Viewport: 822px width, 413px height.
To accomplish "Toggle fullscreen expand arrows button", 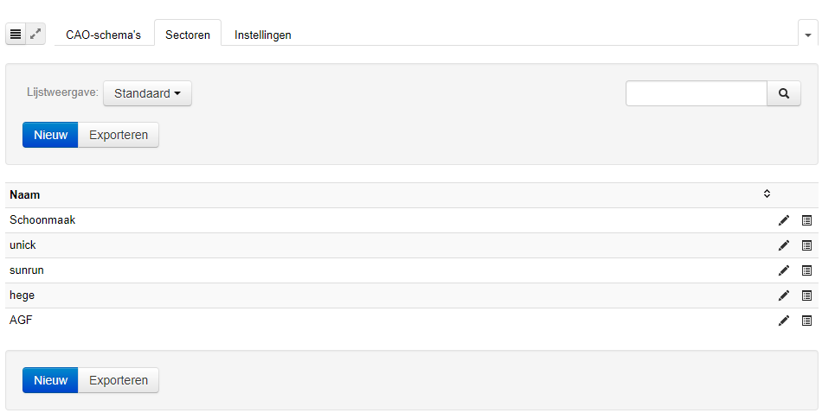I will point(35,34).
